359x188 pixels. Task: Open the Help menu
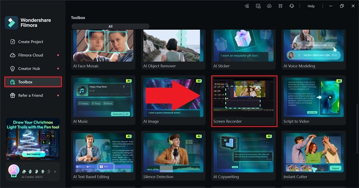pyautogui.click(x=311, y=6)
